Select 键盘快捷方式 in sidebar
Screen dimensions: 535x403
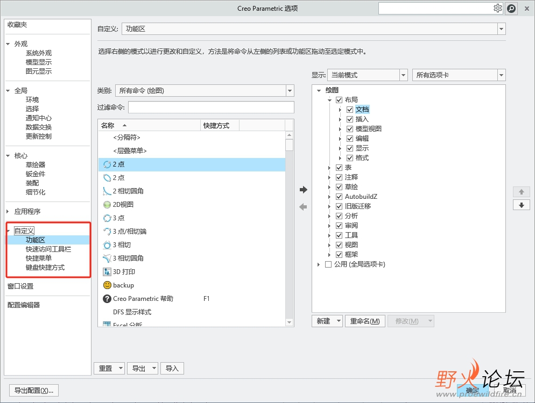coord(45,268)
